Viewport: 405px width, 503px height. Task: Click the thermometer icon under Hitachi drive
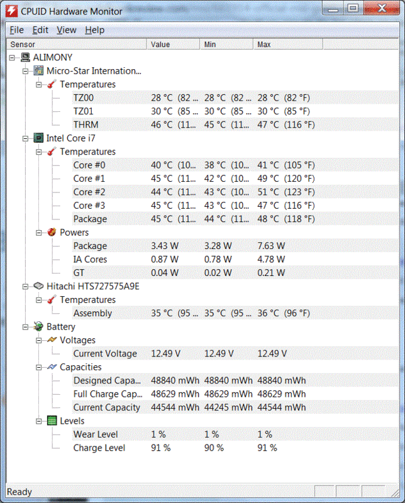click(x=52, y=300)
